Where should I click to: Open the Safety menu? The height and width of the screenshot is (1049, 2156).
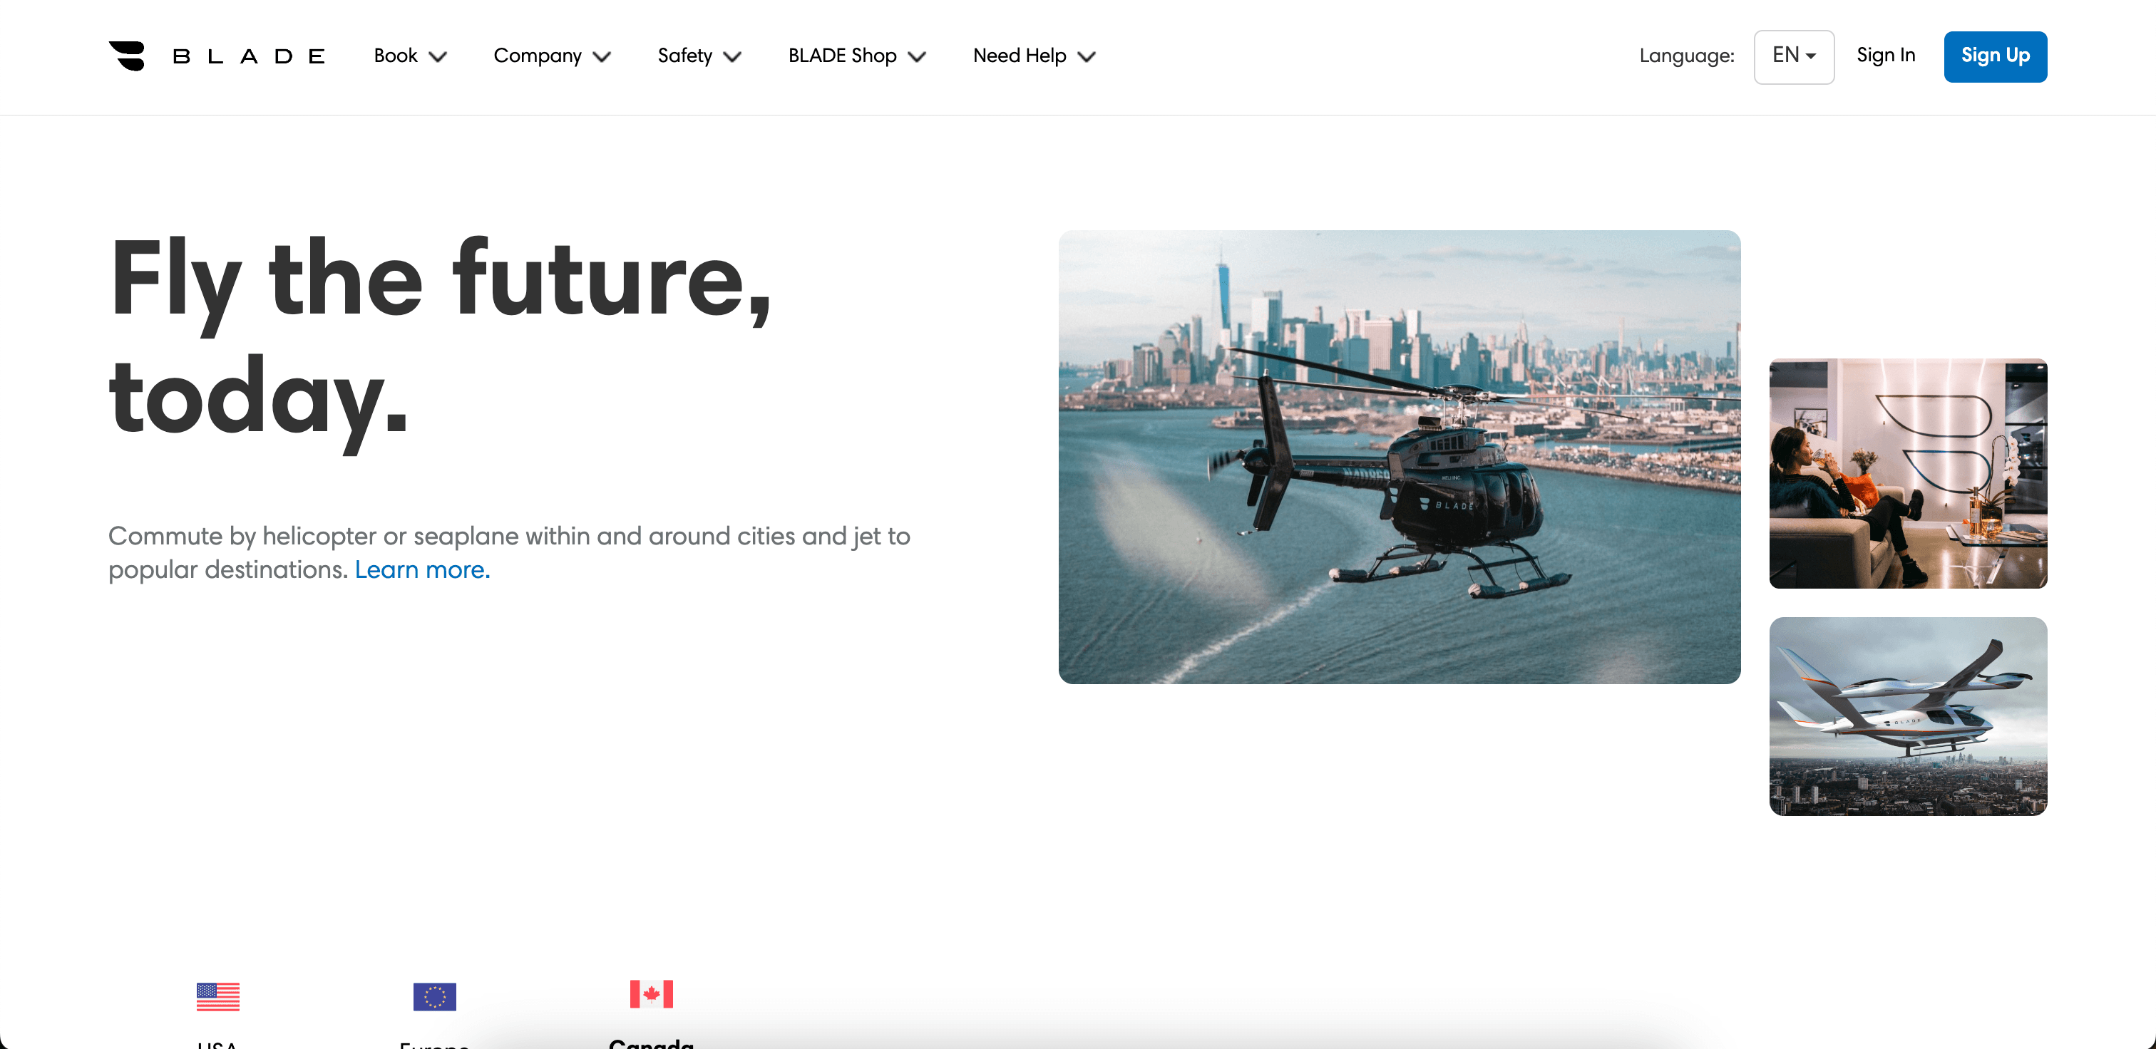[x=699, y=56]
